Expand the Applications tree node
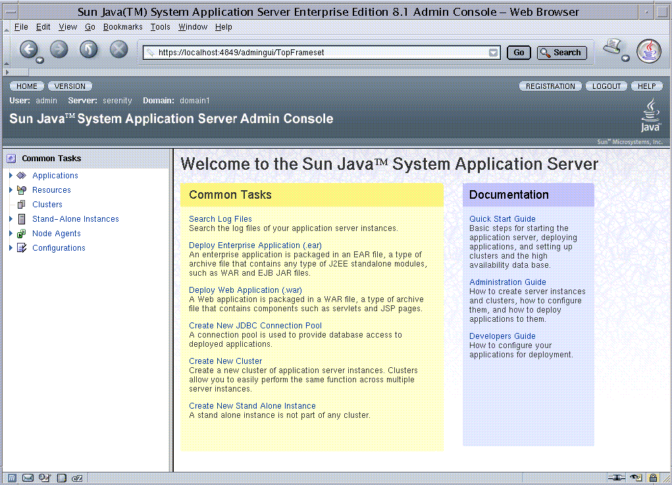This screenshot has width=672, height=485. pyautogui.click(x=11, y=176)
